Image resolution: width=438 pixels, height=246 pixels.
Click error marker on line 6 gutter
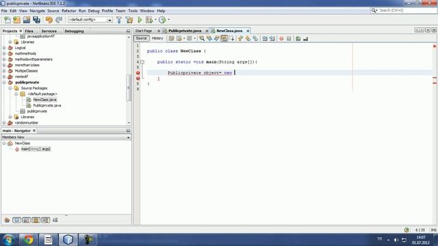[138, 73]
